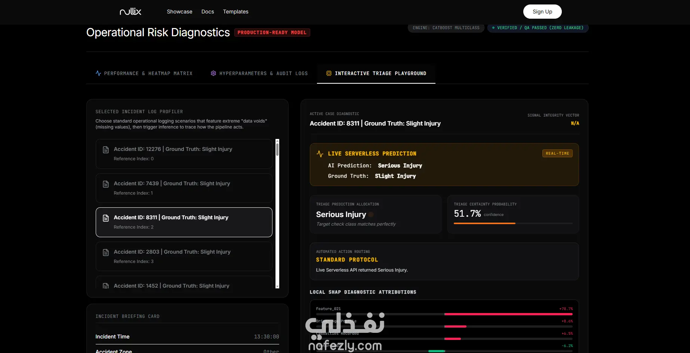The width and height of the screenshot is (690, 353).
Task: Click document icon on Accident 8311 card
Action: click(x=106, y=218)
